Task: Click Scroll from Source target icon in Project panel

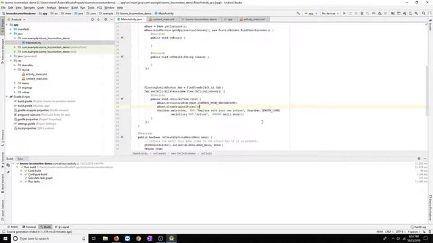Action: (93, 20)
